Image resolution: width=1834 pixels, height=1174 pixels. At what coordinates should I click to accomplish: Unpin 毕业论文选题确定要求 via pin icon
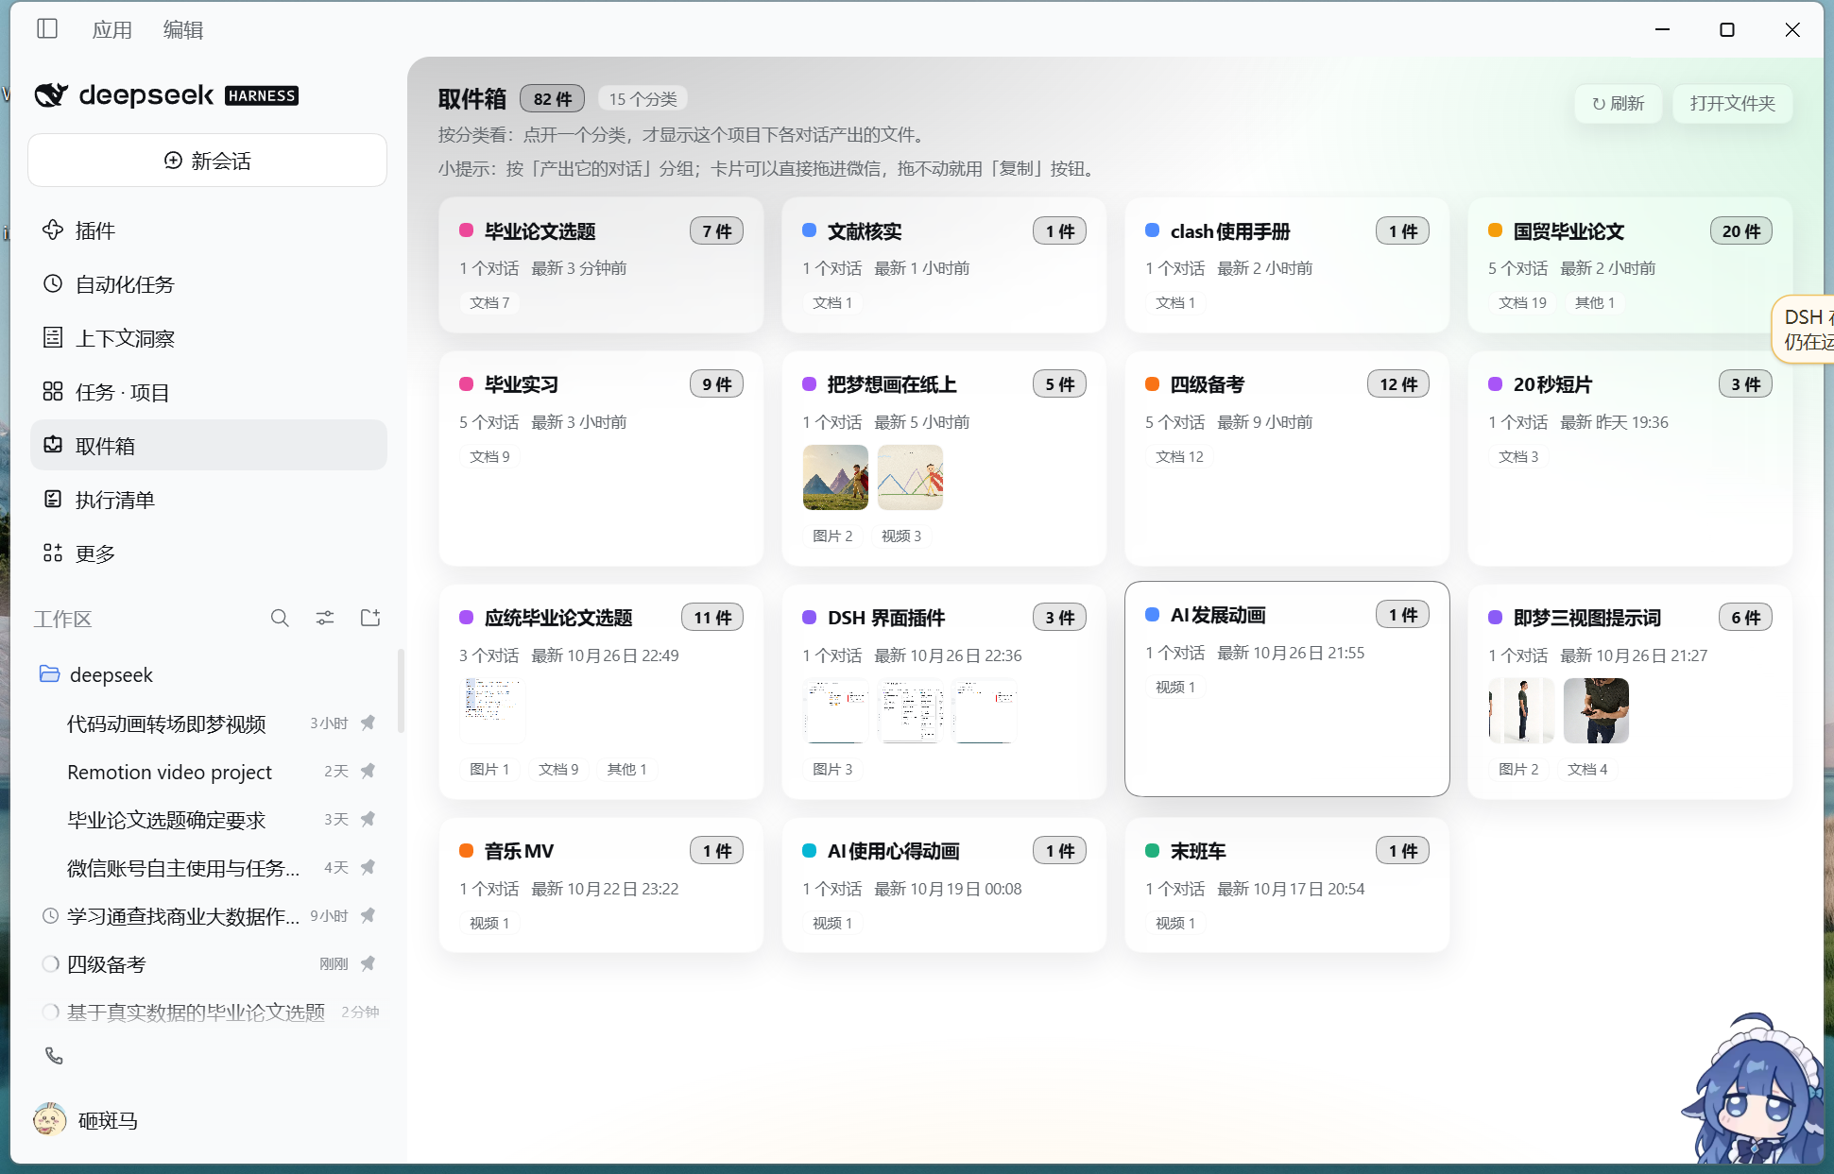click(x=369, y=819)
